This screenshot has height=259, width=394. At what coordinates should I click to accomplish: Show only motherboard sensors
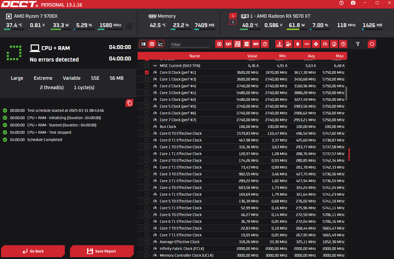click(238, 44)
